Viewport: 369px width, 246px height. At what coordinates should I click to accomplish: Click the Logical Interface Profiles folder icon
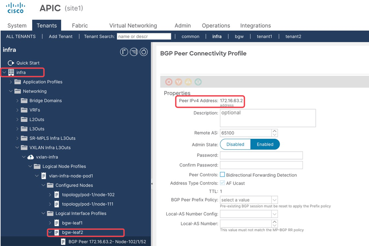[x=50, y=213]
